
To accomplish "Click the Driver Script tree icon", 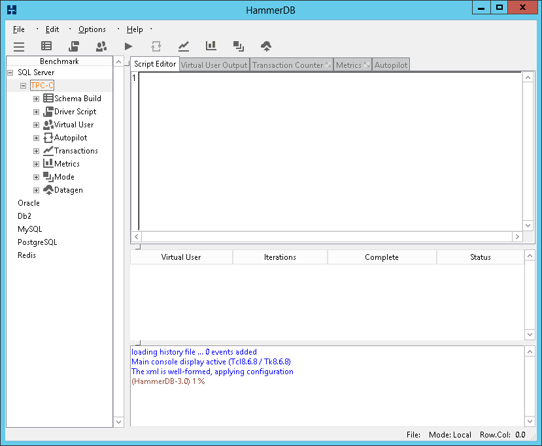I will click(x=48, y=112).
